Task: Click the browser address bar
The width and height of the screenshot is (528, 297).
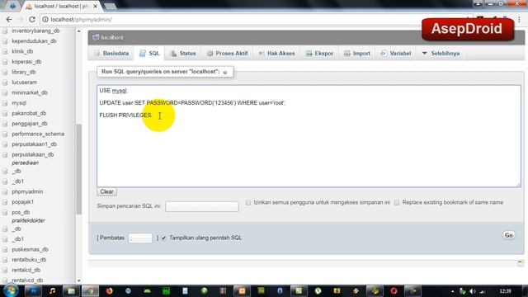Action: [256, 20]
